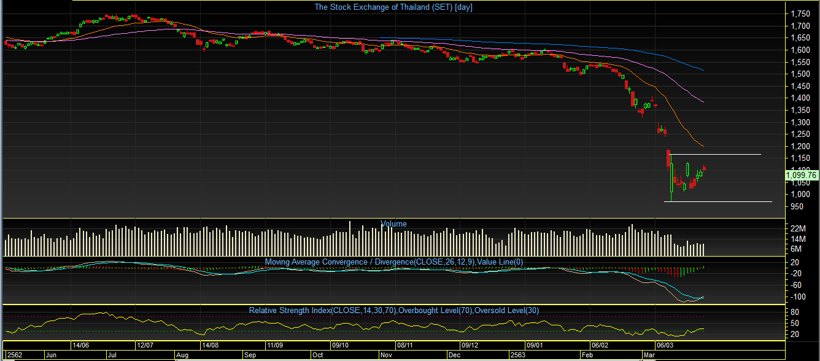Click -60 on the MACD scale

click(x=795, y=285)
